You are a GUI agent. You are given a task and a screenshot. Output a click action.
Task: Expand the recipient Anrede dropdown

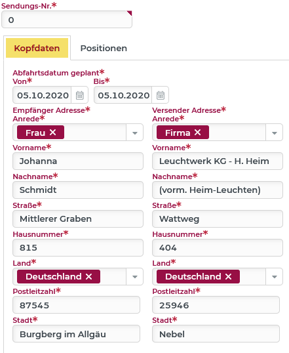pyautogui.click(x=135, y=133)
